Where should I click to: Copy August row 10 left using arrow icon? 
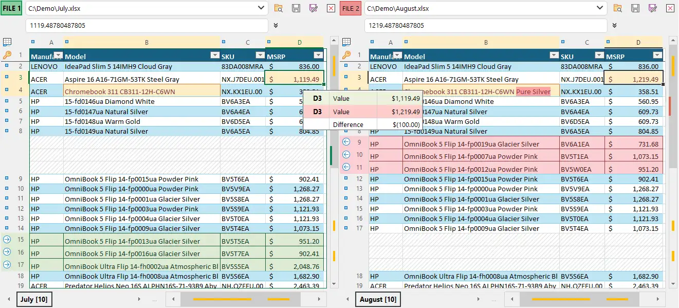tap(346, 155)
